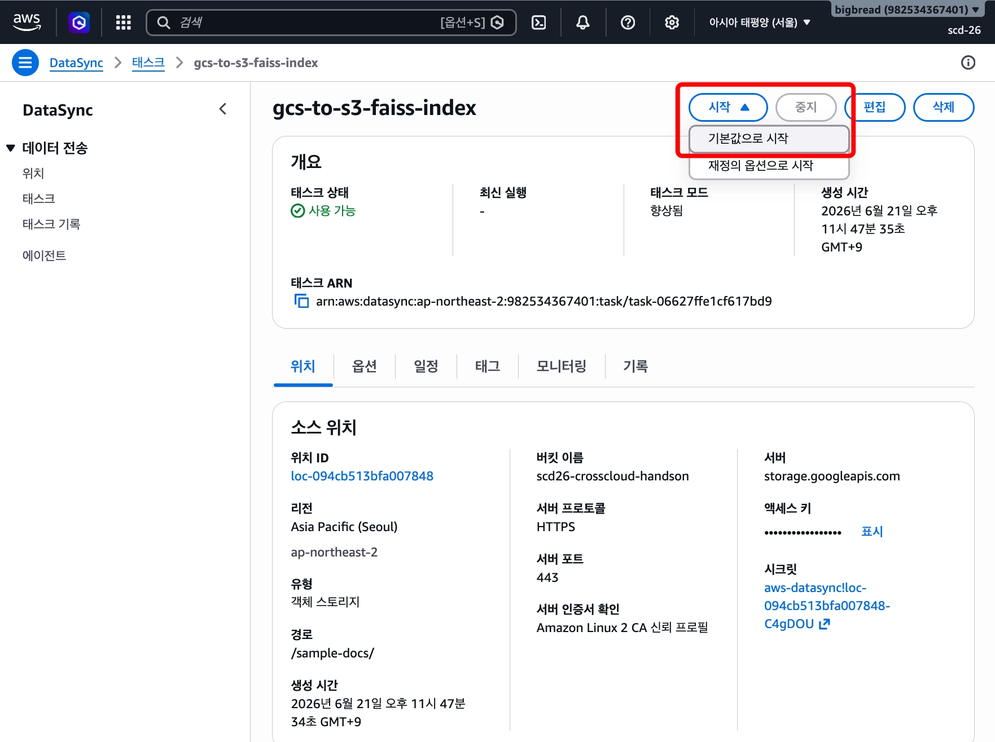The height and width of the screenshot is (742, 995).
Task: Launch CloudShell terminal icon
Action: coord(539,23)
